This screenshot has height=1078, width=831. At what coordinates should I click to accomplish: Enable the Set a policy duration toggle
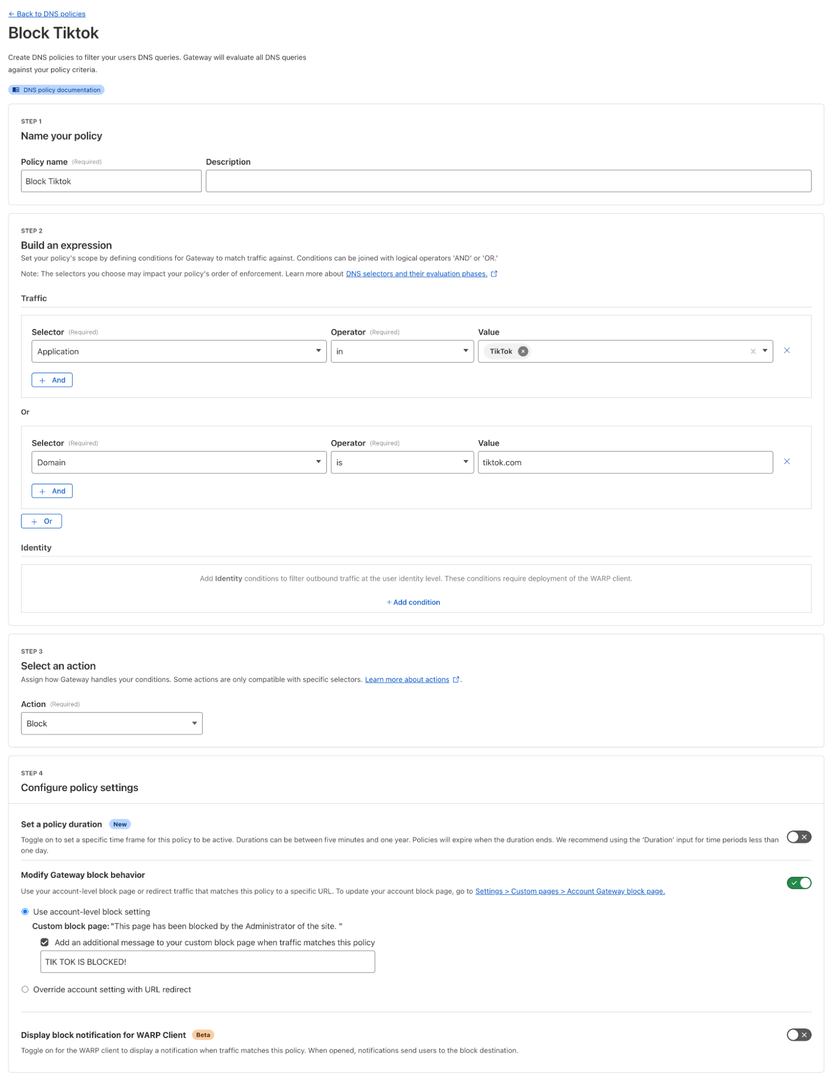pyautogui.click(x=798, y=837)
